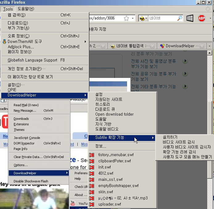This screenshot has width=214, height=209.
Task: Choose Open download folder
Action: (x=122, y=114)
